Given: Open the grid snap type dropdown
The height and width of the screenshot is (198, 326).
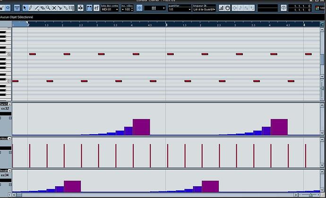Looking at the screenshot, I should coord(155,8).
